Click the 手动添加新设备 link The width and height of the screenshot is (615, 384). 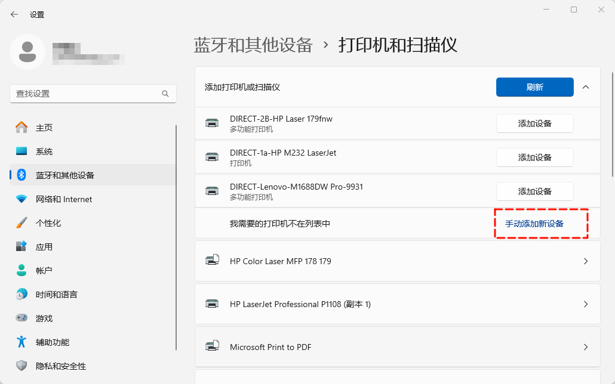pos(534,224)
